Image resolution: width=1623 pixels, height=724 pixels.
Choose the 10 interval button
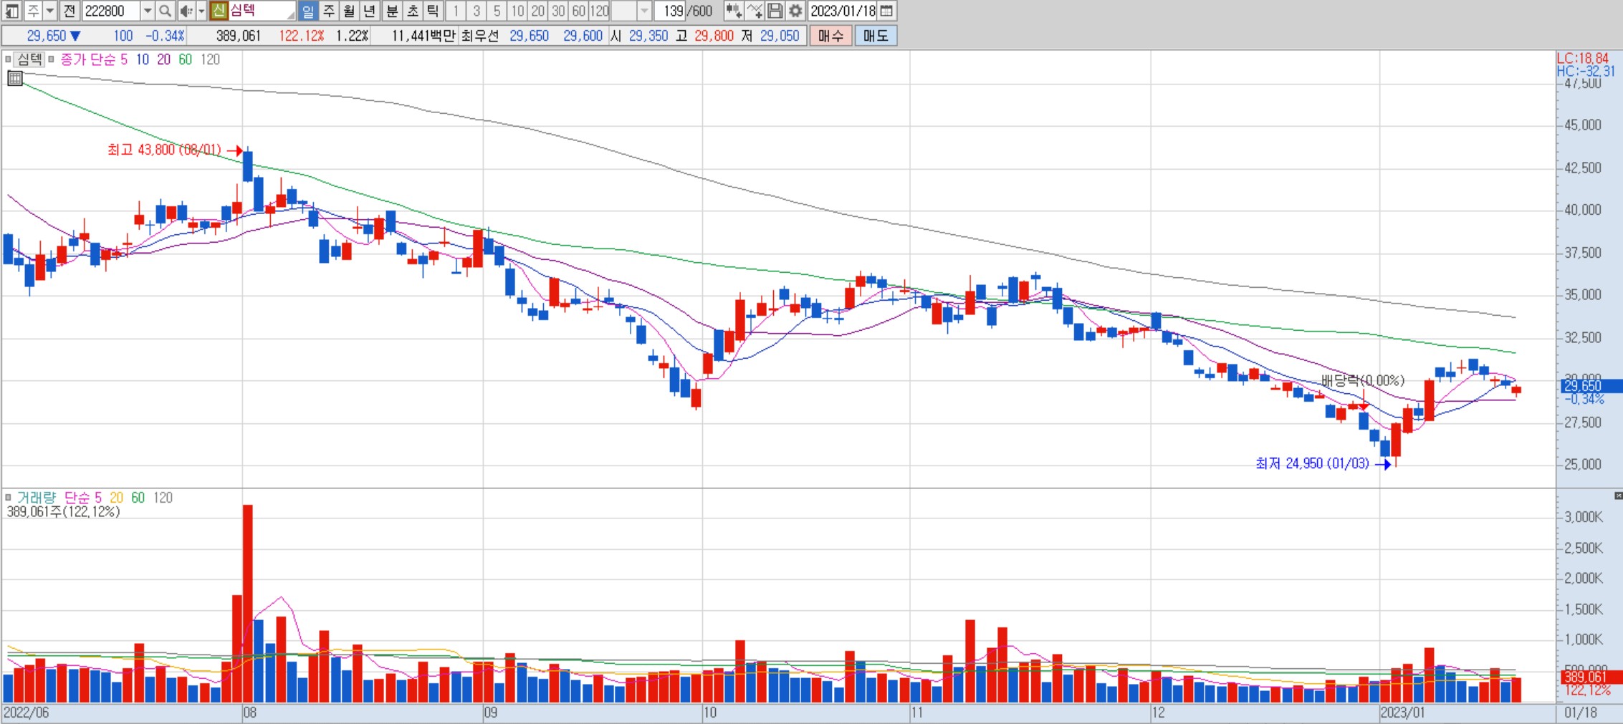517,11
